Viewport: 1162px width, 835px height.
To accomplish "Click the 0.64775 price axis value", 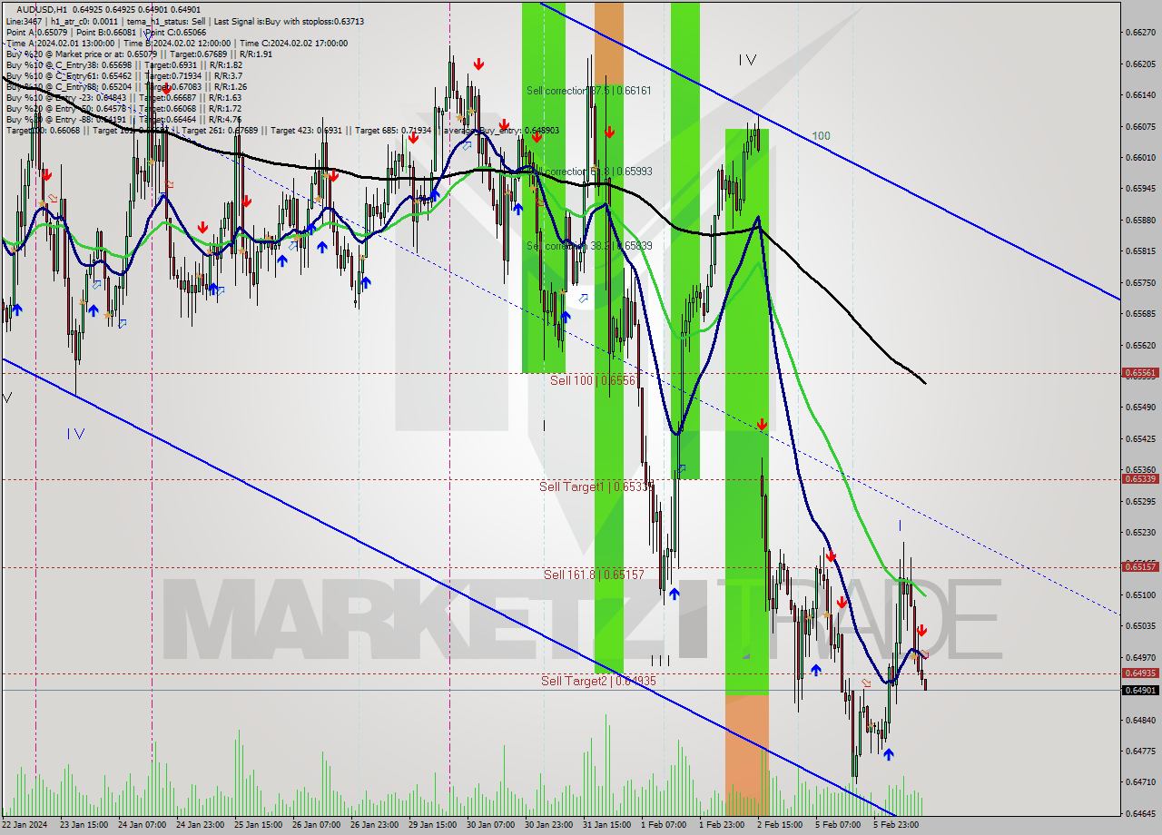I will [1140, 751].
